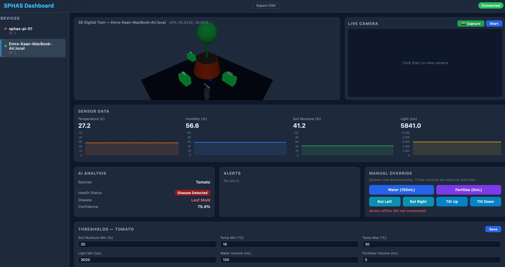Click the Rot Left button
The height and width of the screenshot is (267, 505).
pyautogui.click(x=384, y=202)
